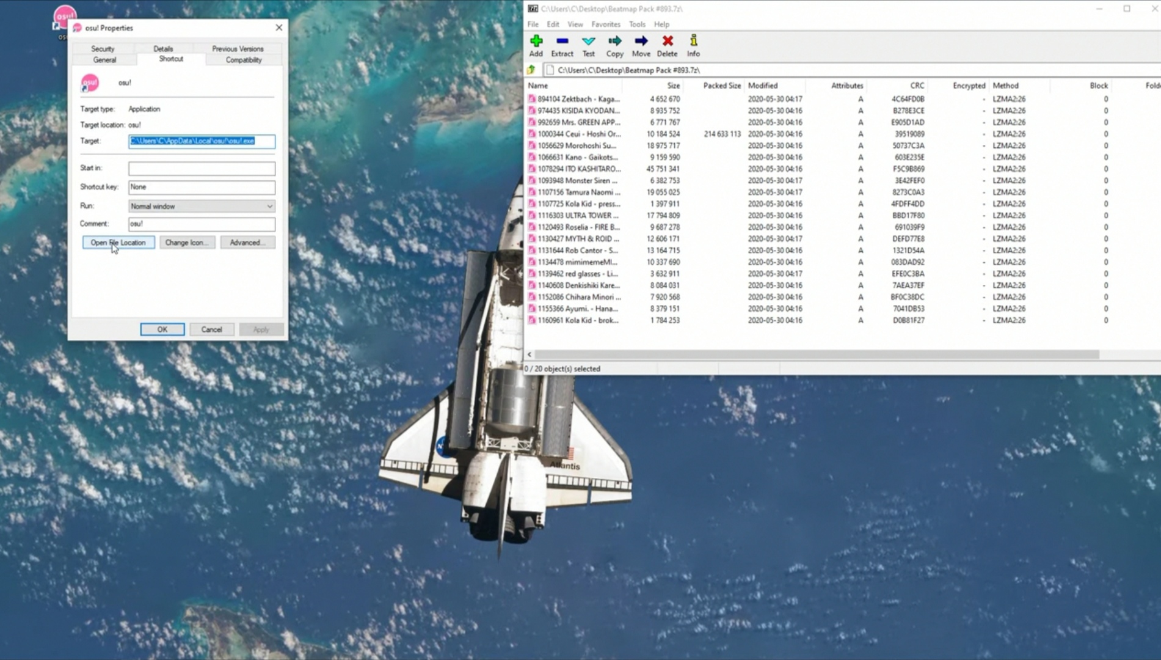
Task: Sort by Packed Size column header
Action: 713,86
